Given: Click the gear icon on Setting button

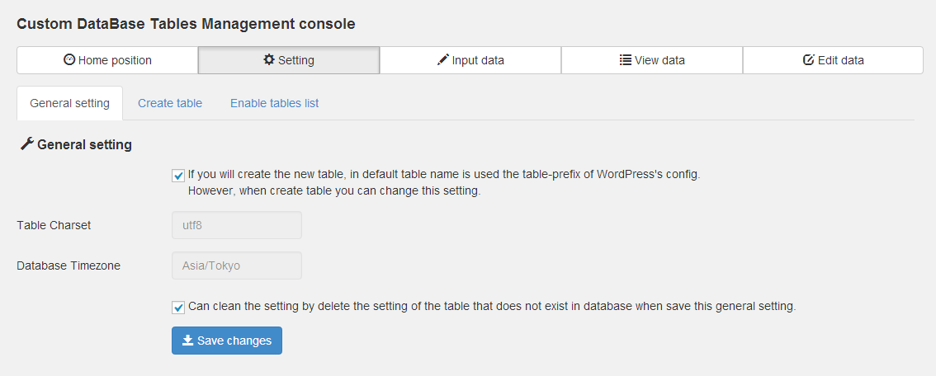Looking at the screenshot, I should pos(269,60).
